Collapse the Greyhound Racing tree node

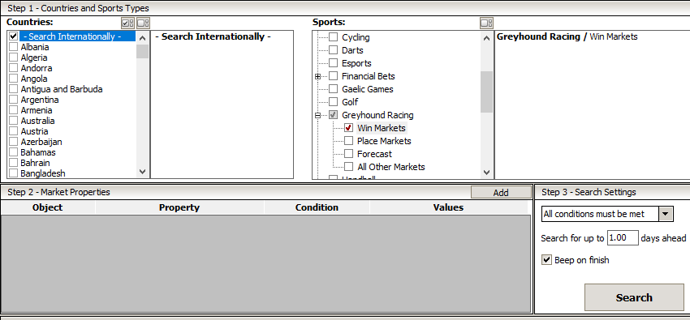317,116
